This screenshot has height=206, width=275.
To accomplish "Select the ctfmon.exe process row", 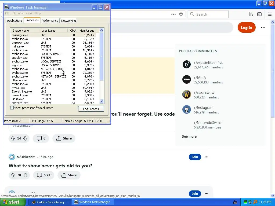I will [x=53, y=80].
